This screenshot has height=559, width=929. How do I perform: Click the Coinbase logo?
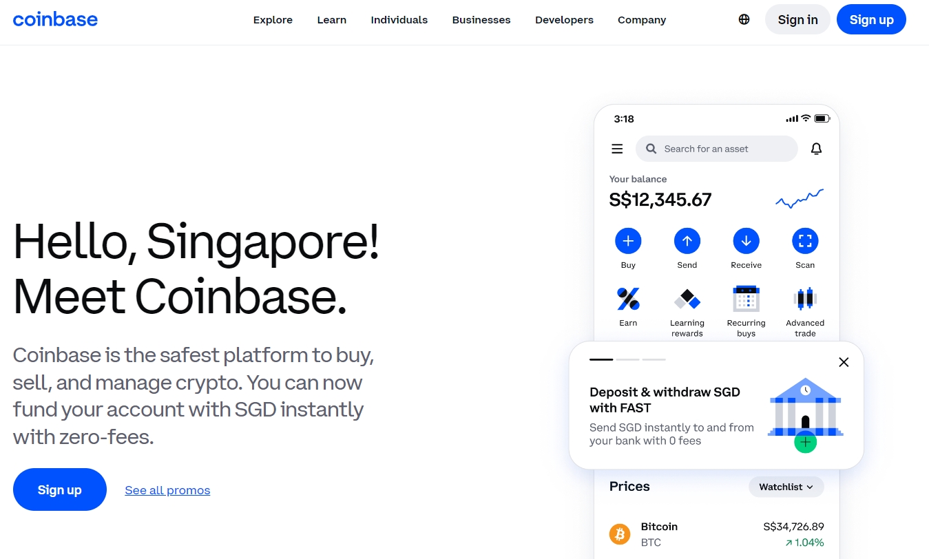[55, 19]
